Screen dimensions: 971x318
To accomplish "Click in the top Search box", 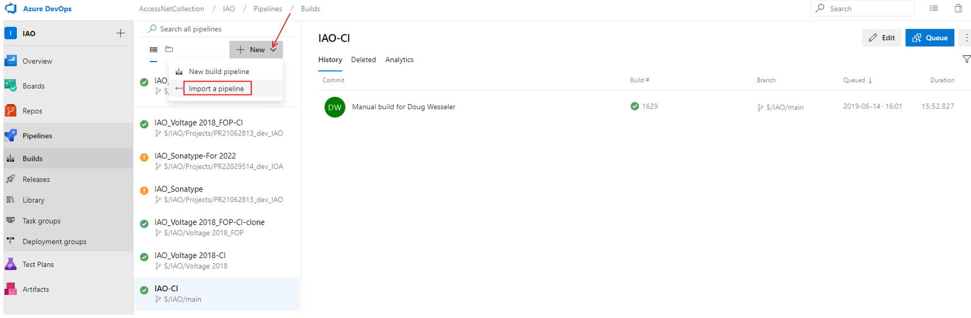I will point(863,8).
